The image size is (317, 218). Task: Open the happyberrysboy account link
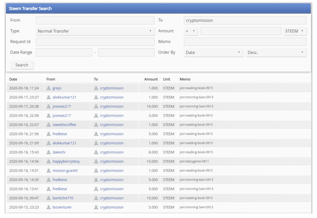point(66,162)
